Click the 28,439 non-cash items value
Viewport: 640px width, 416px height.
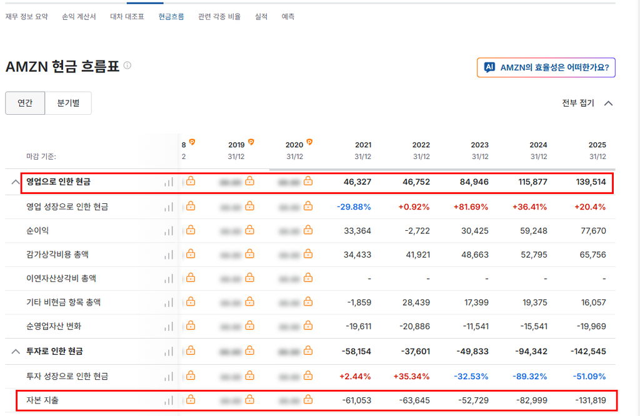pyautogui.click(x=416, y=302)
